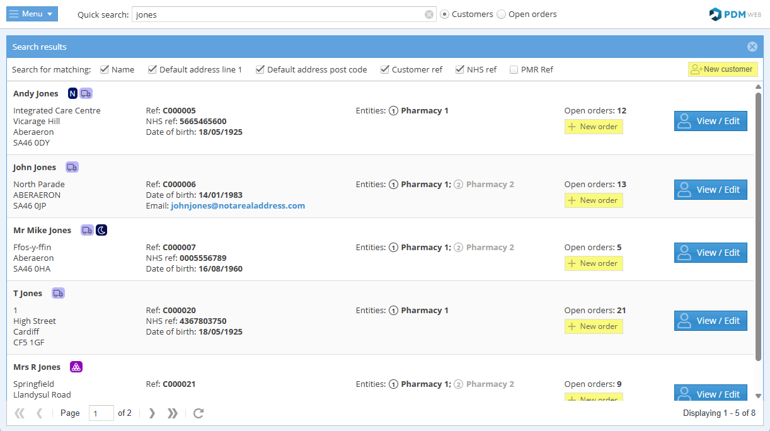Uncheck the Name matching checkbox
770x431 pixels.
pos(105,70)
